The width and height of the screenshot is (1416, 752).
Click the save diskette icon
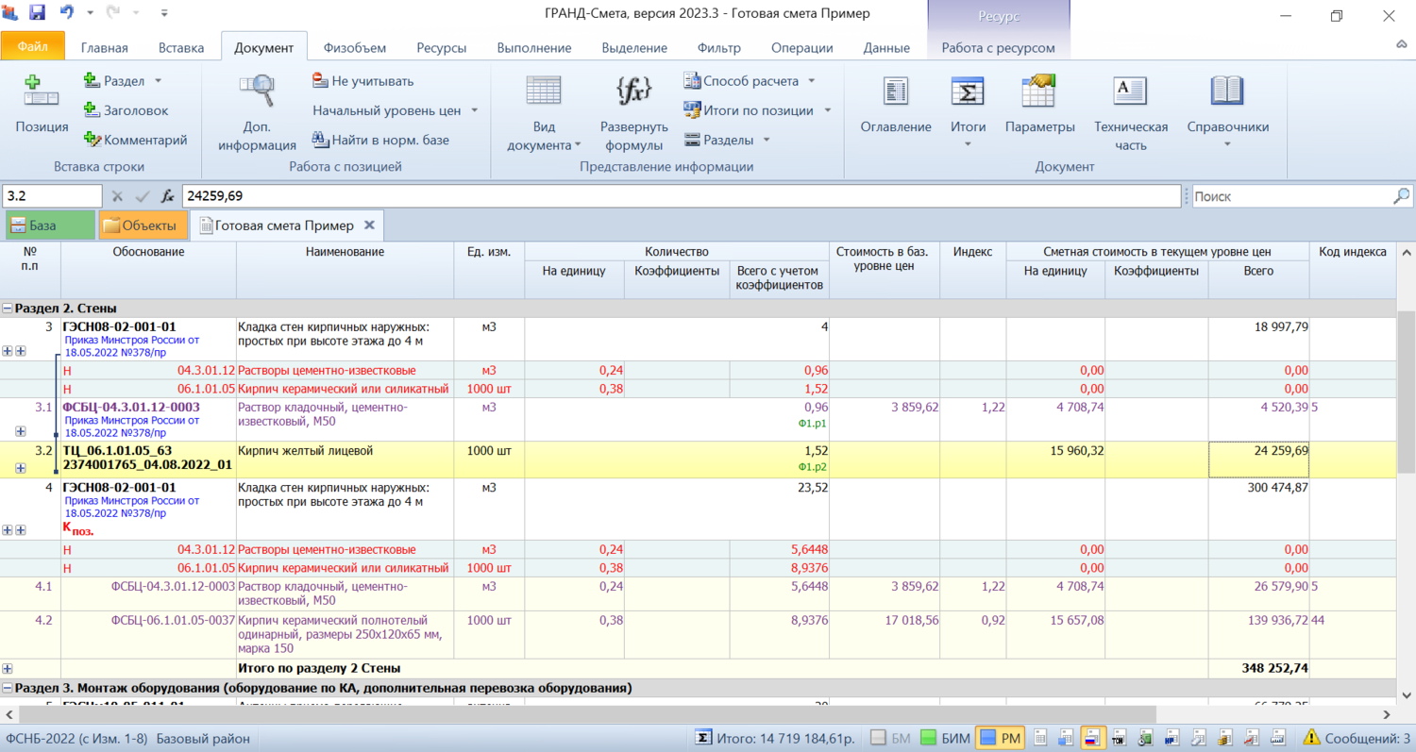click(x=38, y=14)
